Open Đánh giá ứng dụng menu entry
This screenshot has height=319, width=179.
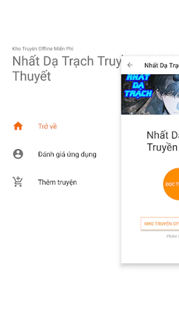[67, 155]
